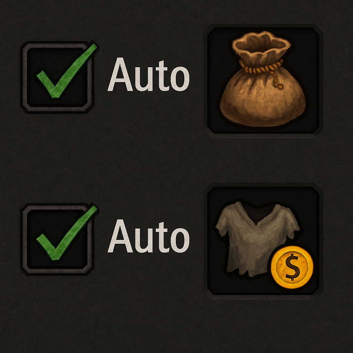Disable auto for the loot sack
Image resolution: width=353 pixels, height=353 pixels.
coord(57,77)
